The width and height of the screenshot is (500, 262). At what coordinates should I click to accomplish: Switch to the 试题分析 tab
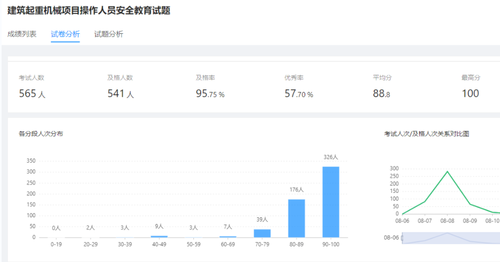pos(109,34)
